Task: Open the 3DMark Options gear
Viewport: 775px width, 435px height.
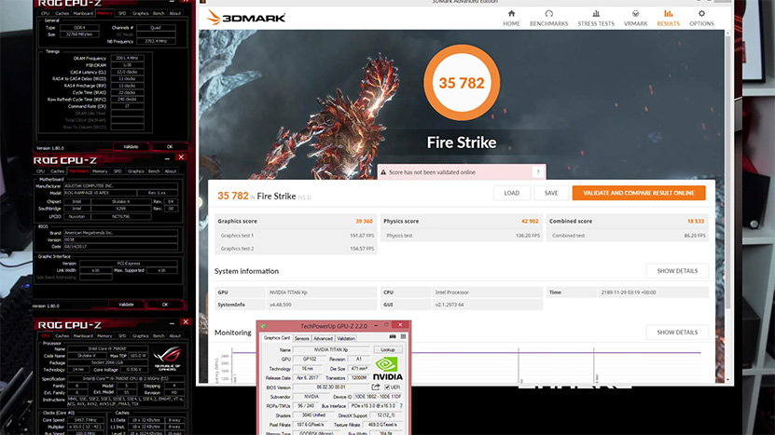Action: pos(701,19)
